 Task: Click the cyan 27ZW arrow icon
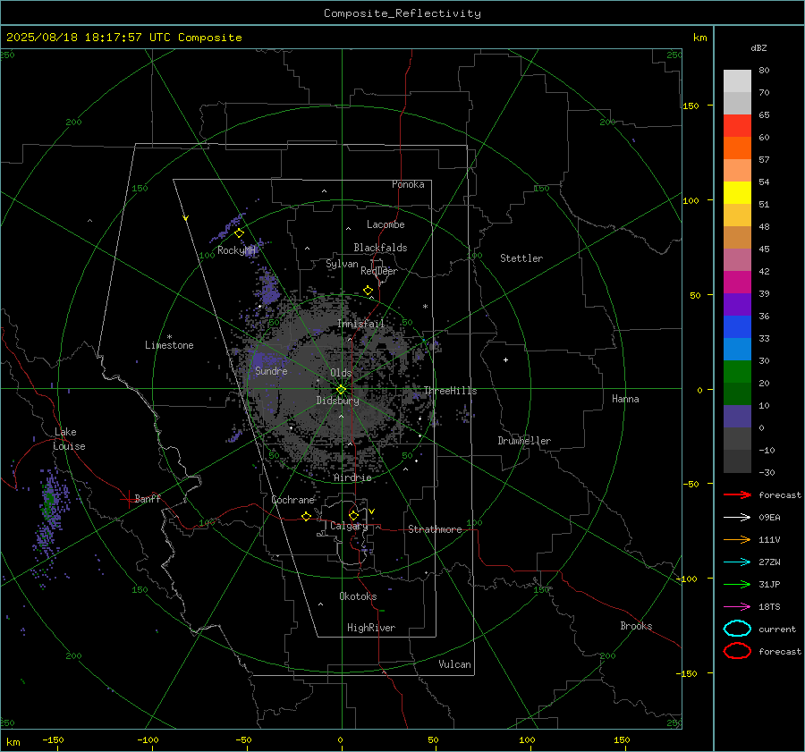coord(737,562)
